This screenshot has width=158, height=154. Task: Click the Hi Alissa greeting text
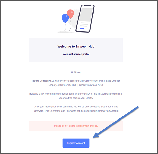tap(76, 72)
